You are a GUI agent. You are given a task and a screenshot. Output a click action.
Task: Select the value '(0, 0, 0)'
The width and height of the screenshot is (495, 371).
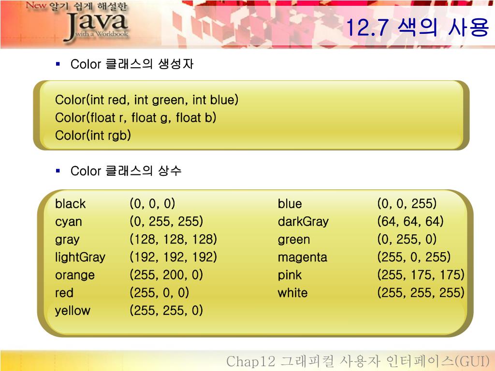click(152, 203)
